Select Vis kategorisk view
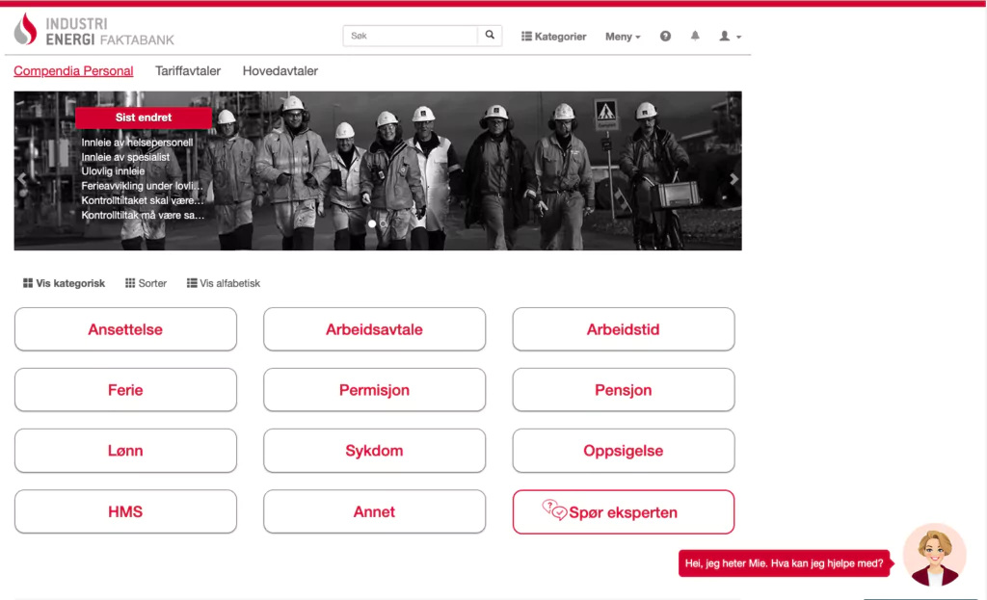Image resolution: width=987 pixels, height=600 pixels. [x=65, y=283]
